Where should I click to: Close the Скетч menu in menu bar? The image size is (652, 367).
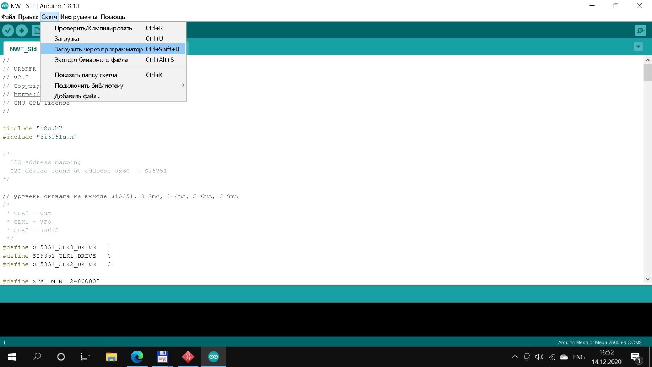point(49,17)
